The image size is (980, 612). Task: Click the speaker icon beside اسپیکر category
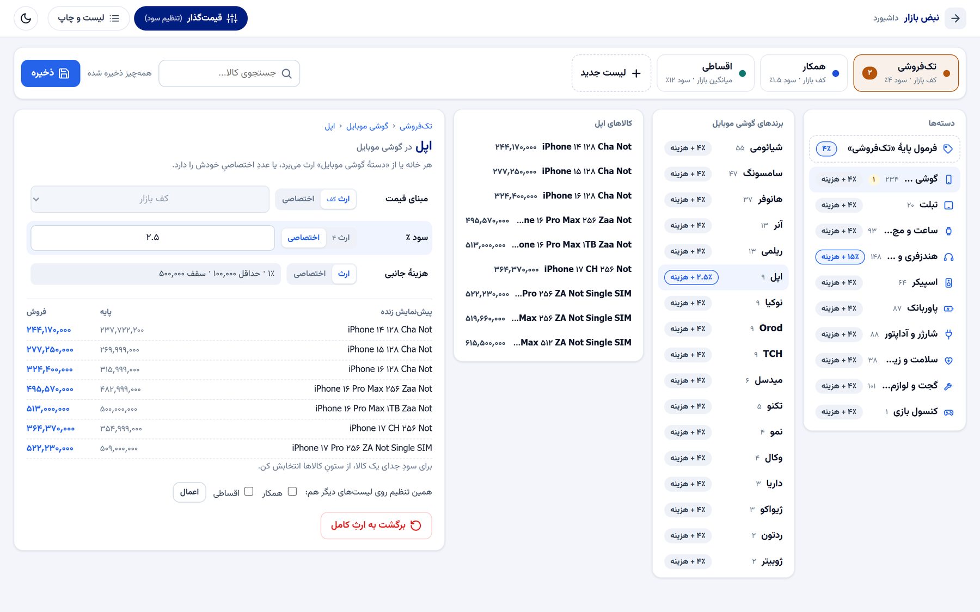948,282
